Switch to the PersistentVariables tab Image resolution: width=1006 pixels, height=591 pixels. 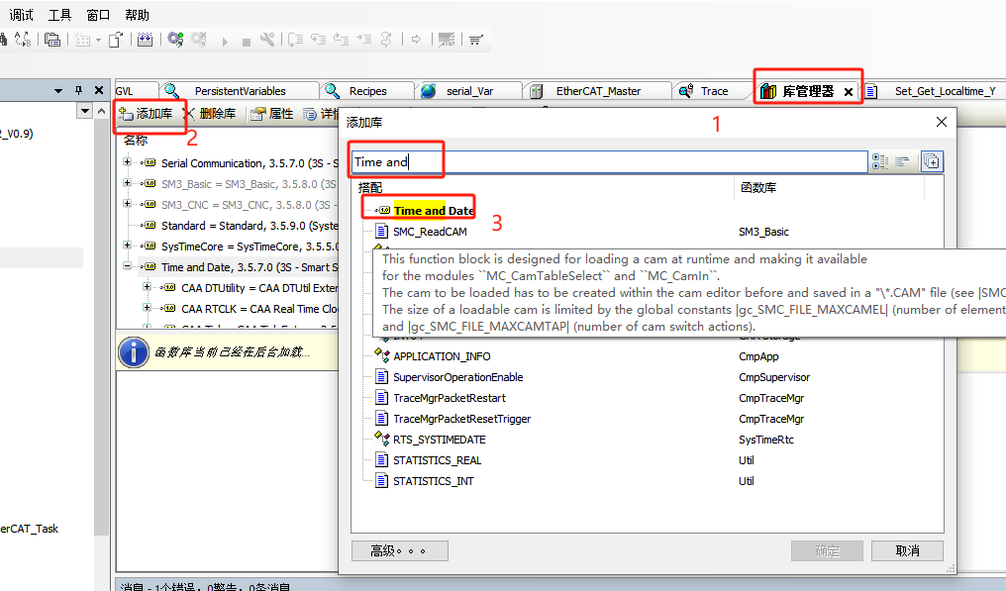(240, 91)
